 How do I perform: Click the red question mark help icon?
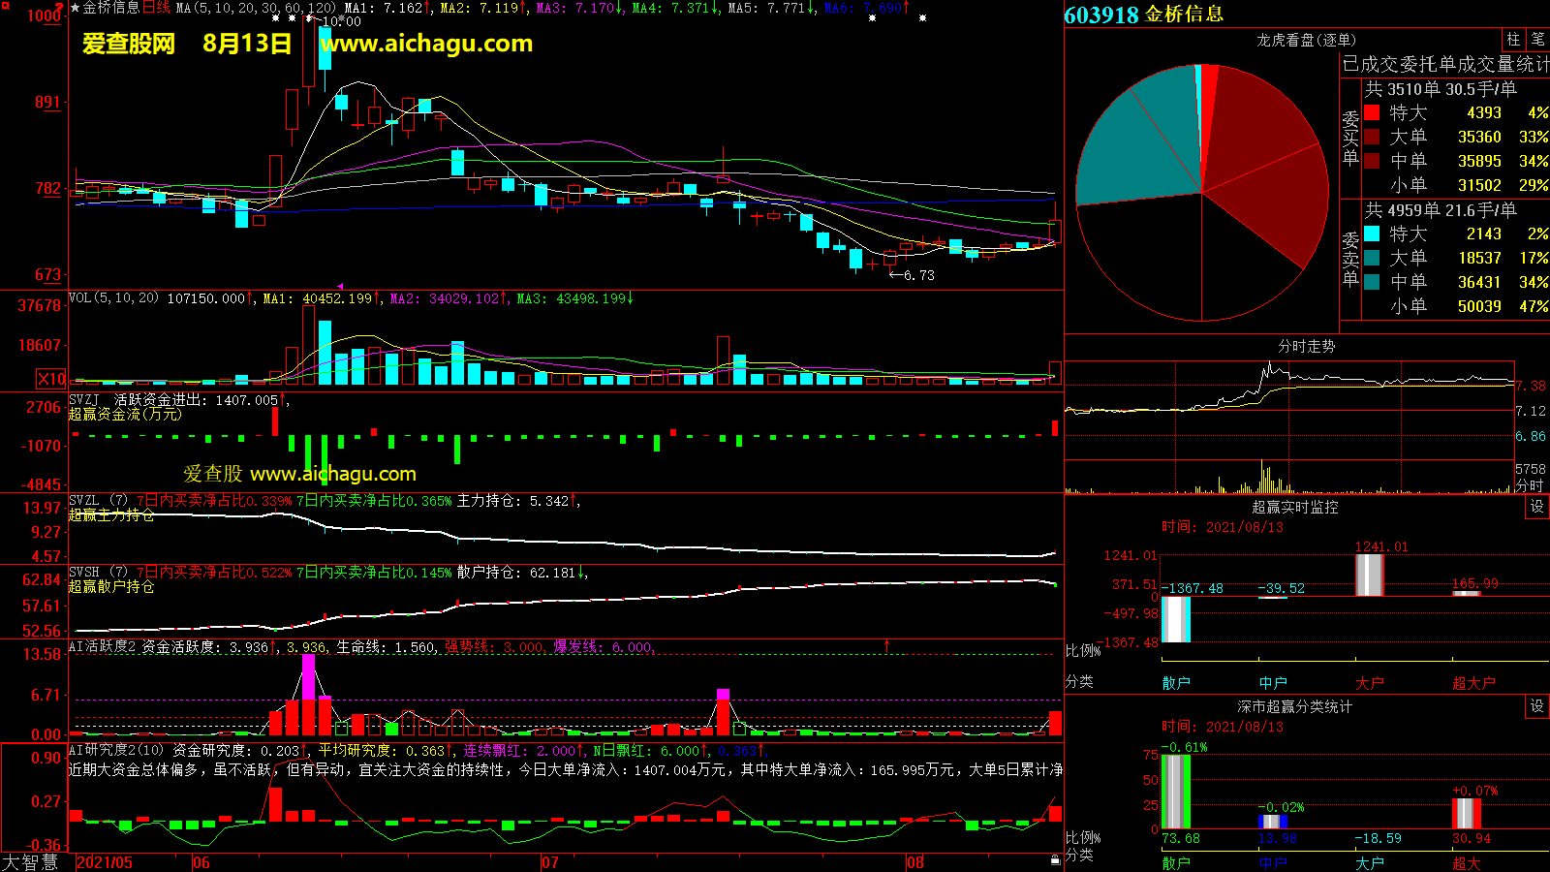point(60,8)
